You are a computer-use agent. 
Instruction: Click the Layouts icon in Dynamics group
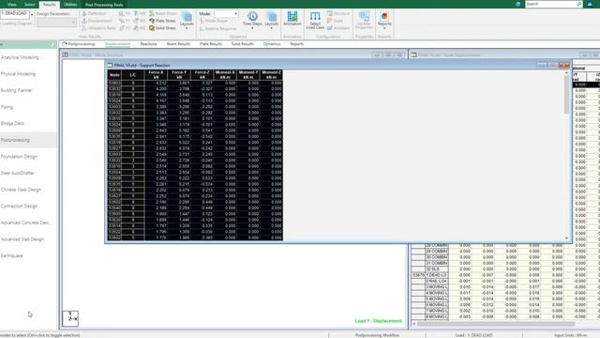coord(271,17)
